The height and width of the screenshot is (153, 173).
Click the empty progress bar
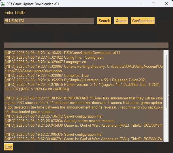click(x=86, y=45)
